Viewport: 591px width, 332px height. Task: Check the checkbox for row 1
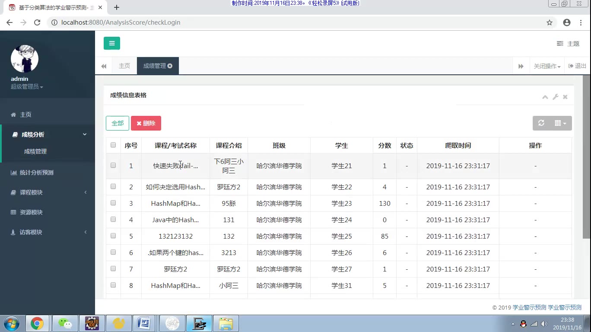(x=113, y=166)
